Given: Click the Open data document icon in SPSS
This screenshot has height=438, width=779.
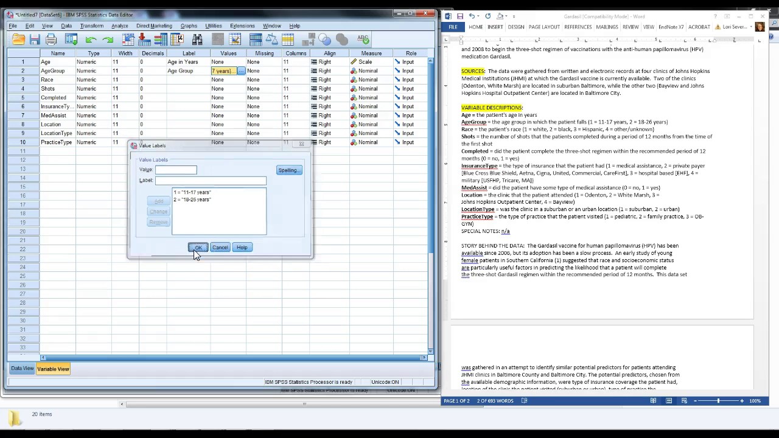Looking at the screenshot, I should pos(18,40).
